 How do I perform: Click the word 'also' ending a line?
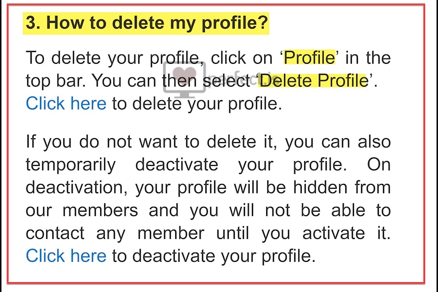point(374,142)
